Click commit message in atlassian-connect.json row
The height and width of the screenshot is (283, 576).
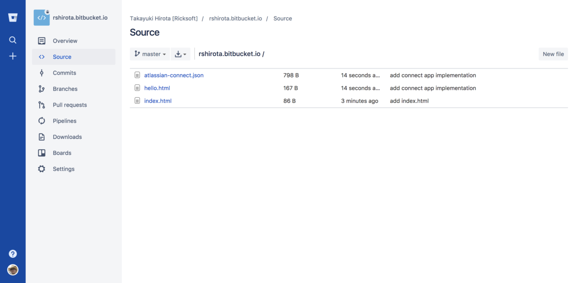(433, 75)
